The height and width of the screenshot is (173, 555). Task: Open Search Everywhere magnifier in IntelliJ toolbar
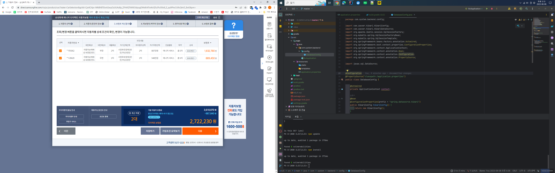526,9
